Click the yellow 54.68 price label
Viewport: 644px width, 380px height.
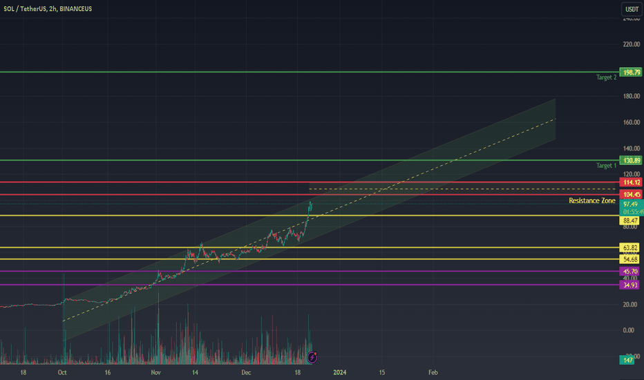coord(629,259)
